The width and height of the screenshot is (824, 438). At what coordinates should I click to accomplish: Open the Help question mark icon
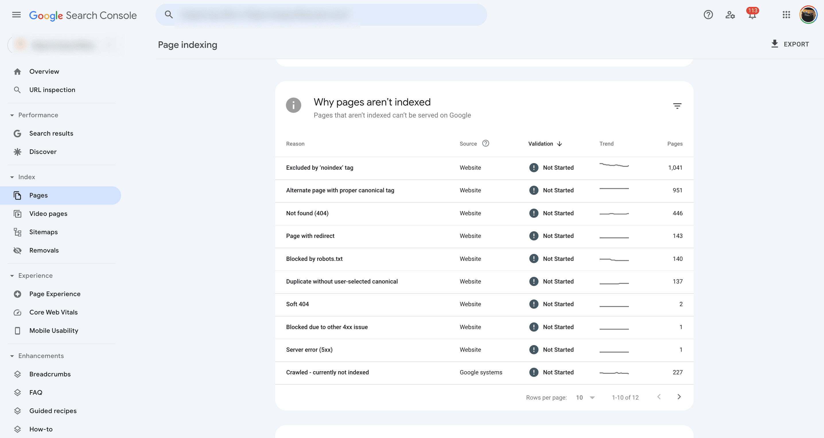tap(708, 15)
